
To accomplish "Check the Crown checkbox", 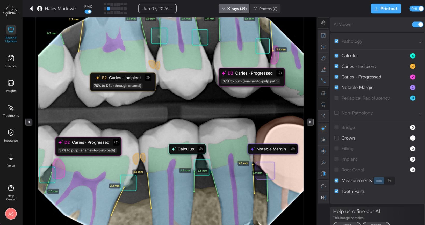I will [336, 138].
